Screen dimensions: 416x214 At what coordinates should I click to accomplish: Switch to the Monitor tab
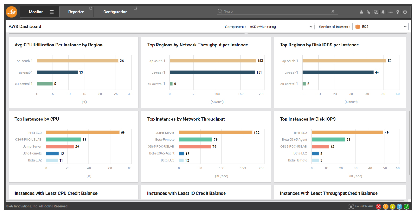tap(39, 12)
